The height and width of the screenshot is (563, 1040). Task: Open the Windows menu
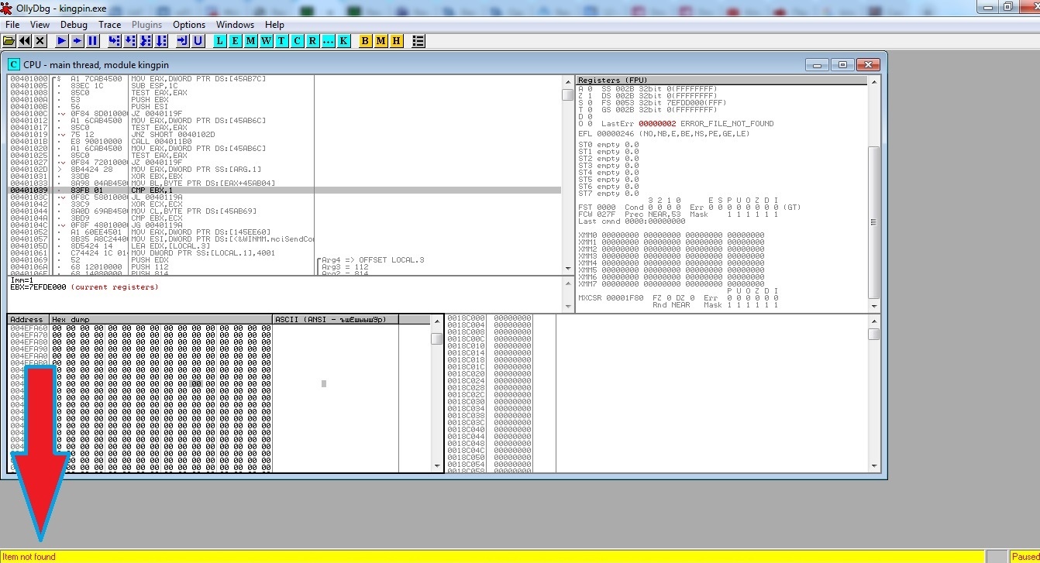[235, 25]
